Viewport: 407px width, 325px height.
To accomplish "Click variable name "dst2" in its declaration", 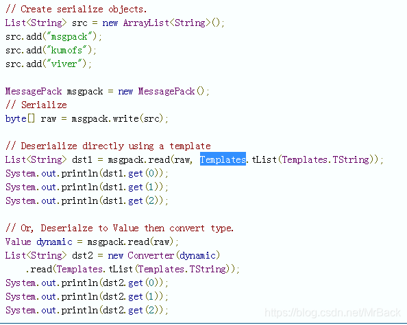I will [82, 255].
